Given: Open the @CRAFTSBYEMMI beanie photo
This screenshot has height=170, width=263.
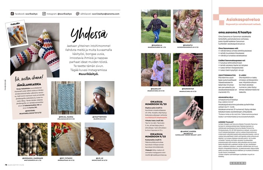Looking at the screenshot, I should [99, 98].
